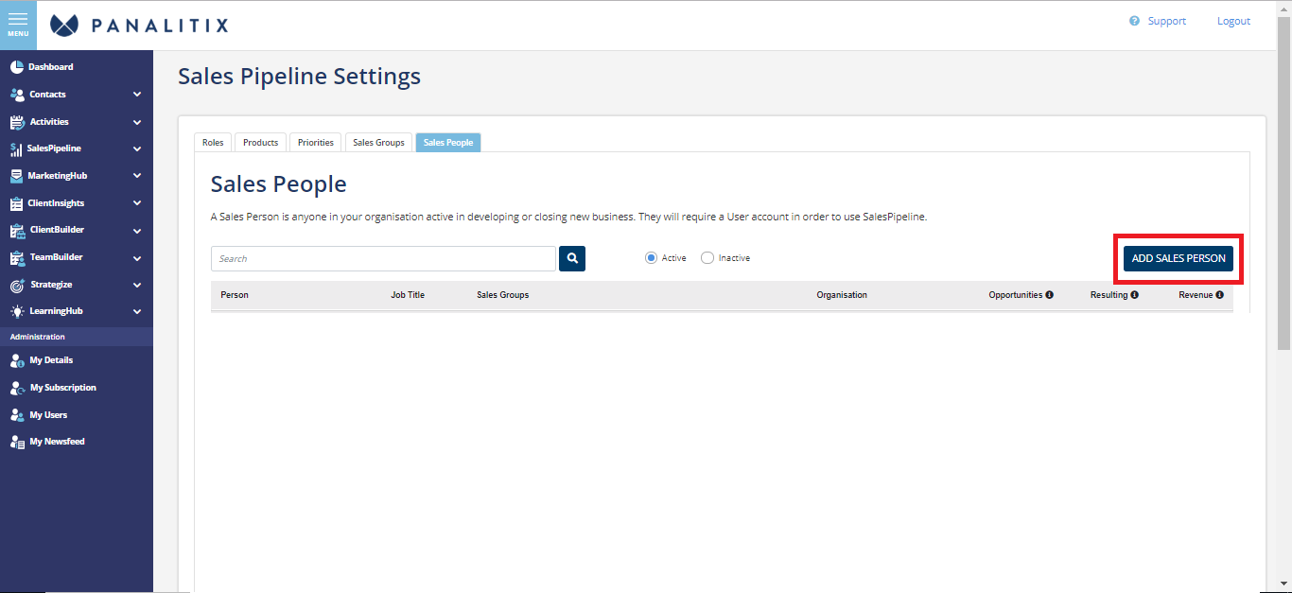Click the Resulting info icon
The height and width of the screenshot is (593, 1292).
1134,295
